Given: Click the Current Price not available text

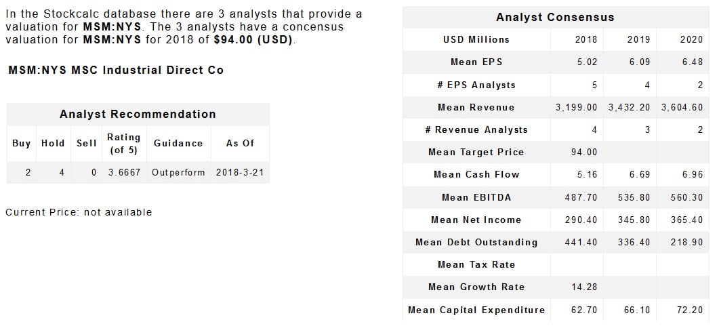Looking at the screenshot, I should 79,212.
